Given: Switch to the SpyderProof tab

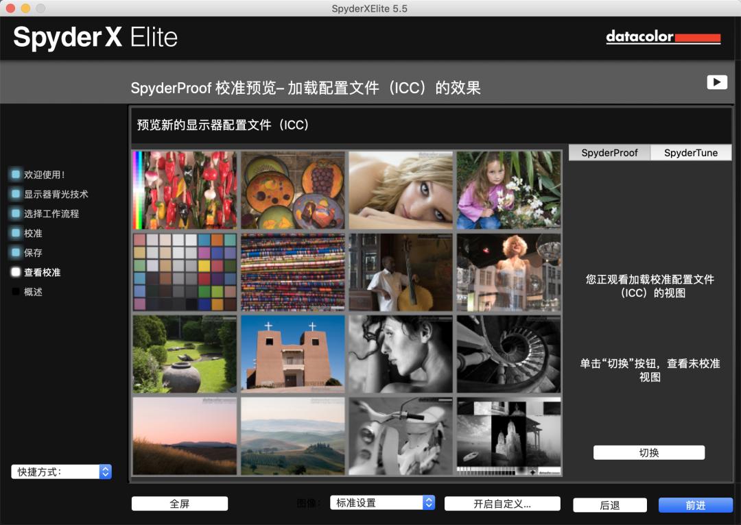Looking at the screenshot, I should pos(609,153).
